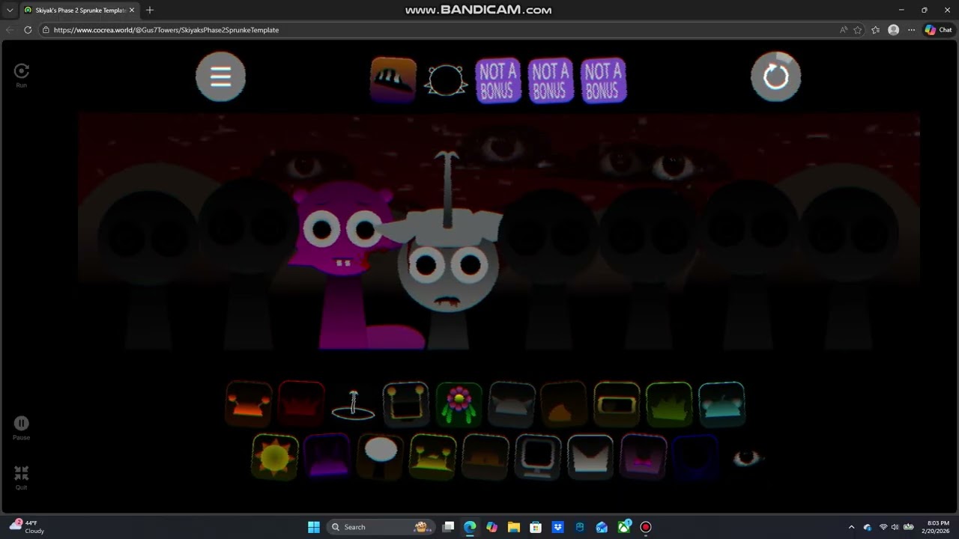Pick the dark blue sound icon
The height and width of the screenshot is (539, 959).
(x=695, y=457)
